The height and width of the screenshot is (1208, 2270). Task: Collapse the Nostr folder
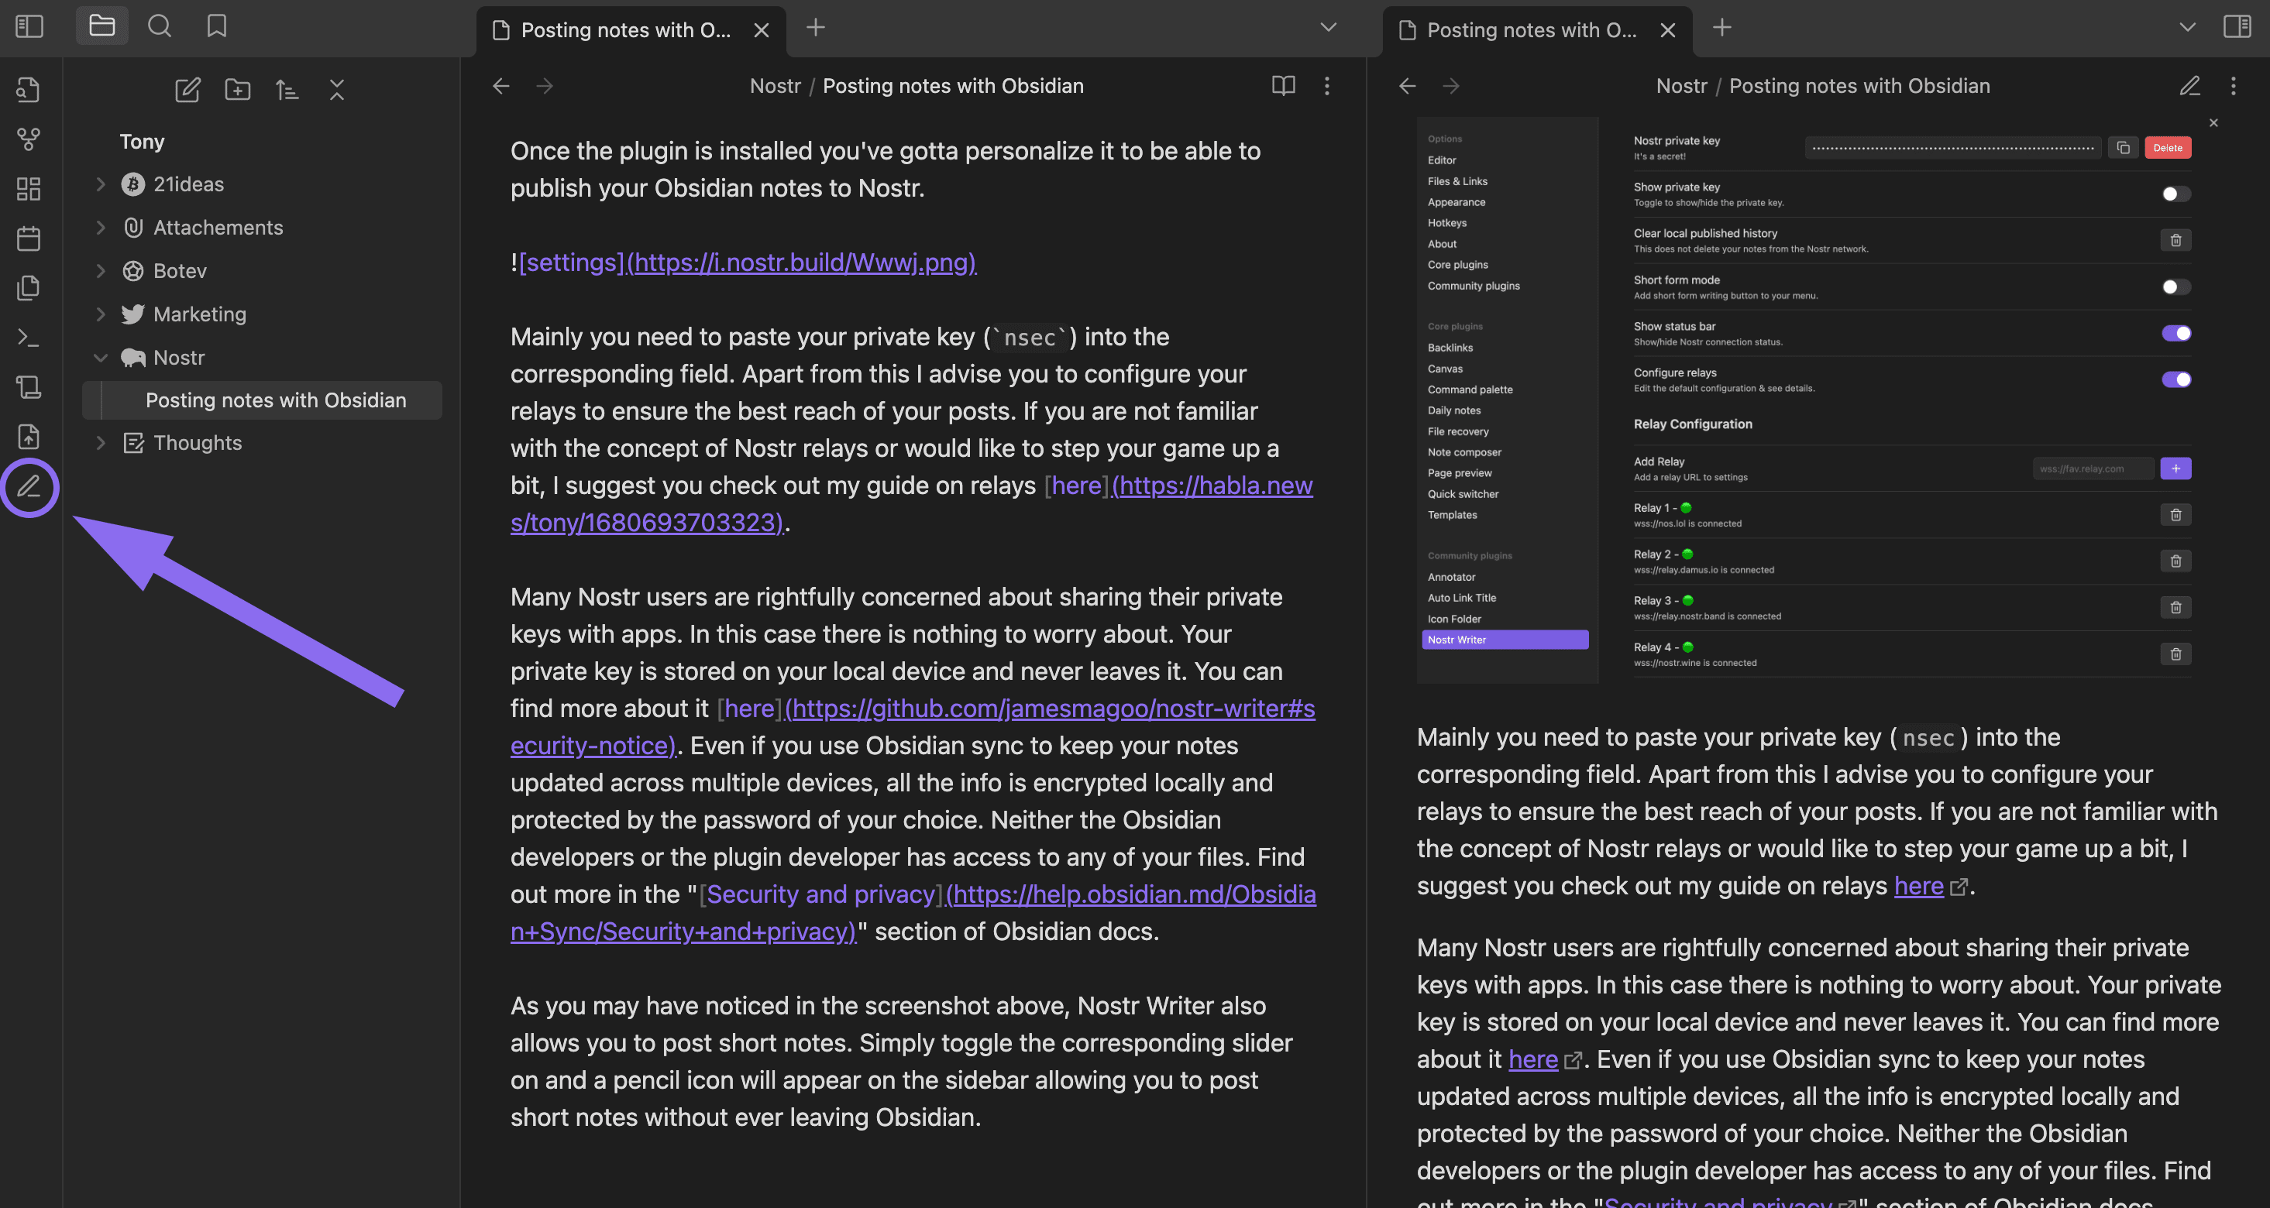101,358
